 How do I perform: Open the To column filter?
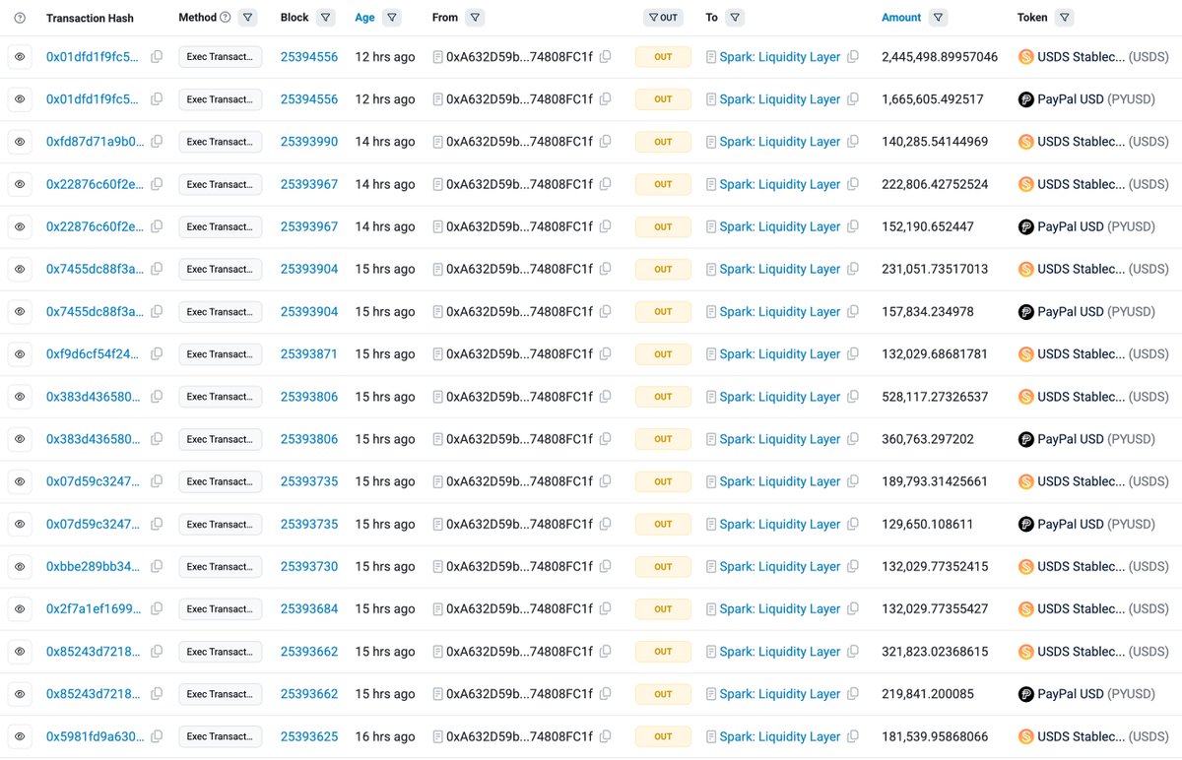tap(735, 18)
